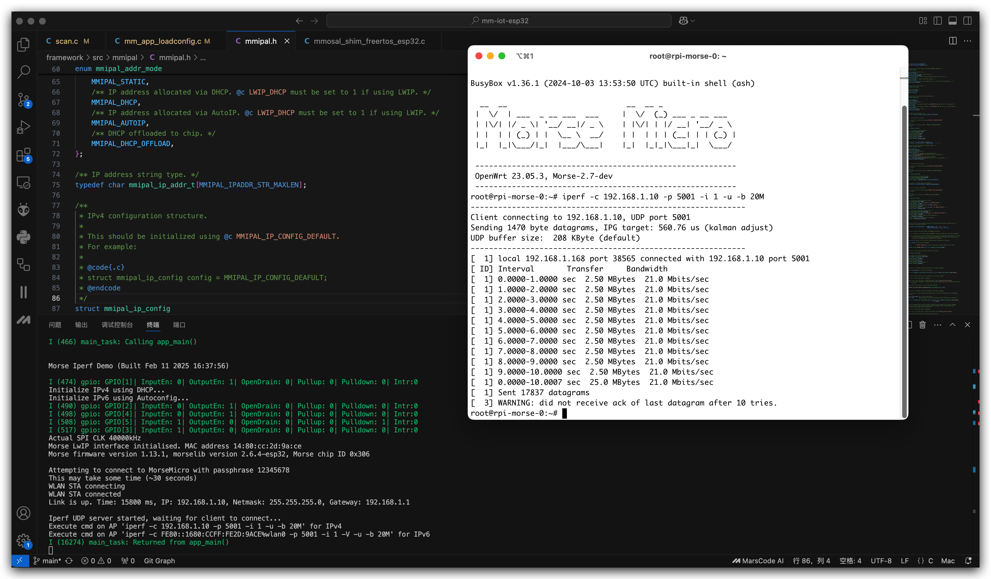The width and height of the screenshot is (991, 579).
Task: Split the editor to the right
Action: [x=953, y=41]
